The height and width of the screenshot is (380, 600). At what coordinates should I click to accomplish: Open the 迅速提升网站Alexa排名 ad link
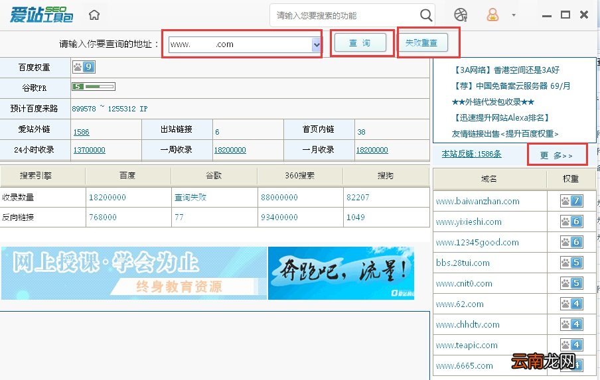[501, 118]
